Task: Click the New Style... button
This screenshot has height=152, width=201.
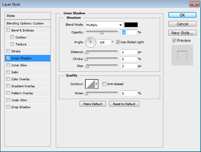Action: coord(182,33)
